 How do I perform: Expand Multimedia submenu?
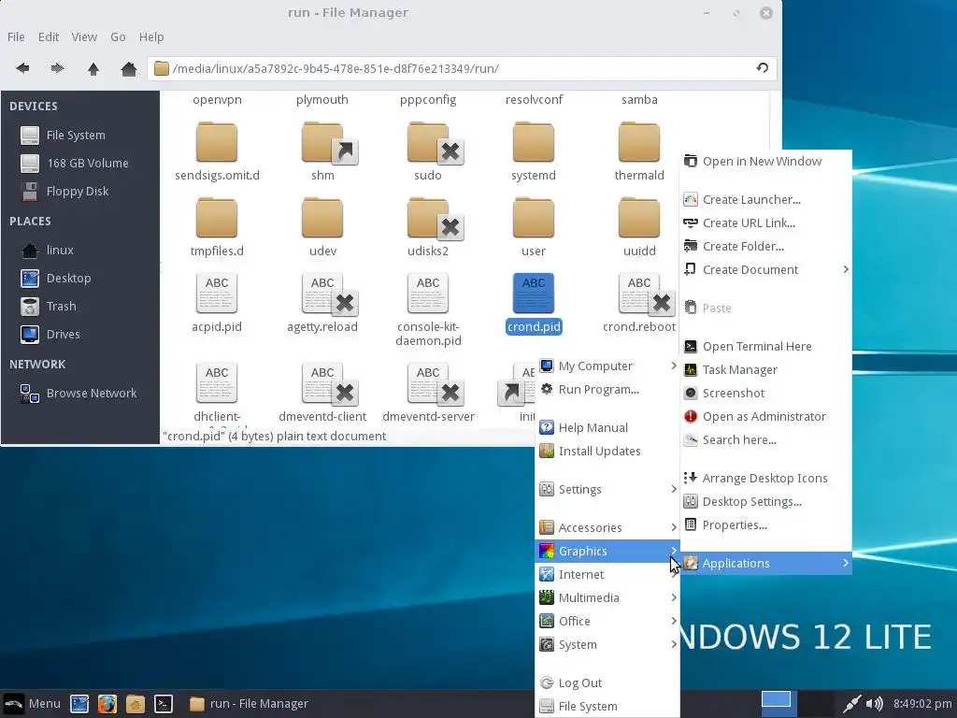pos(607,597)
